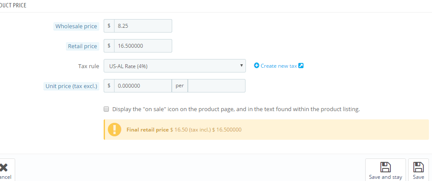The height and width of the screenshot is (181, 432).
Task: Click the dollar sign before Unit price field
Action: pyautogui.click(x=109, y=86)
